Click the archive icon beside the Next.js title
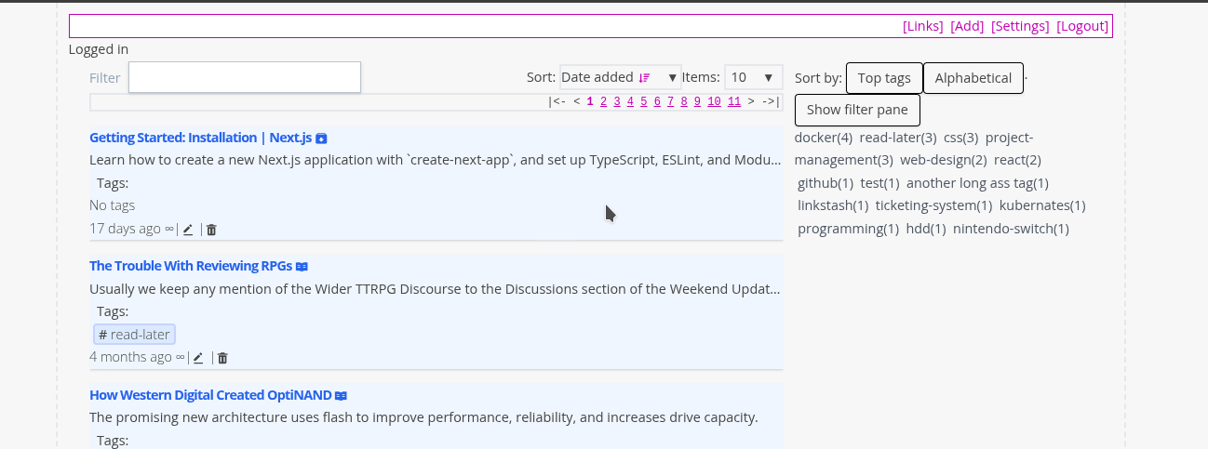The height and width of the screenshot is (449, 1208). pos(321,139)
